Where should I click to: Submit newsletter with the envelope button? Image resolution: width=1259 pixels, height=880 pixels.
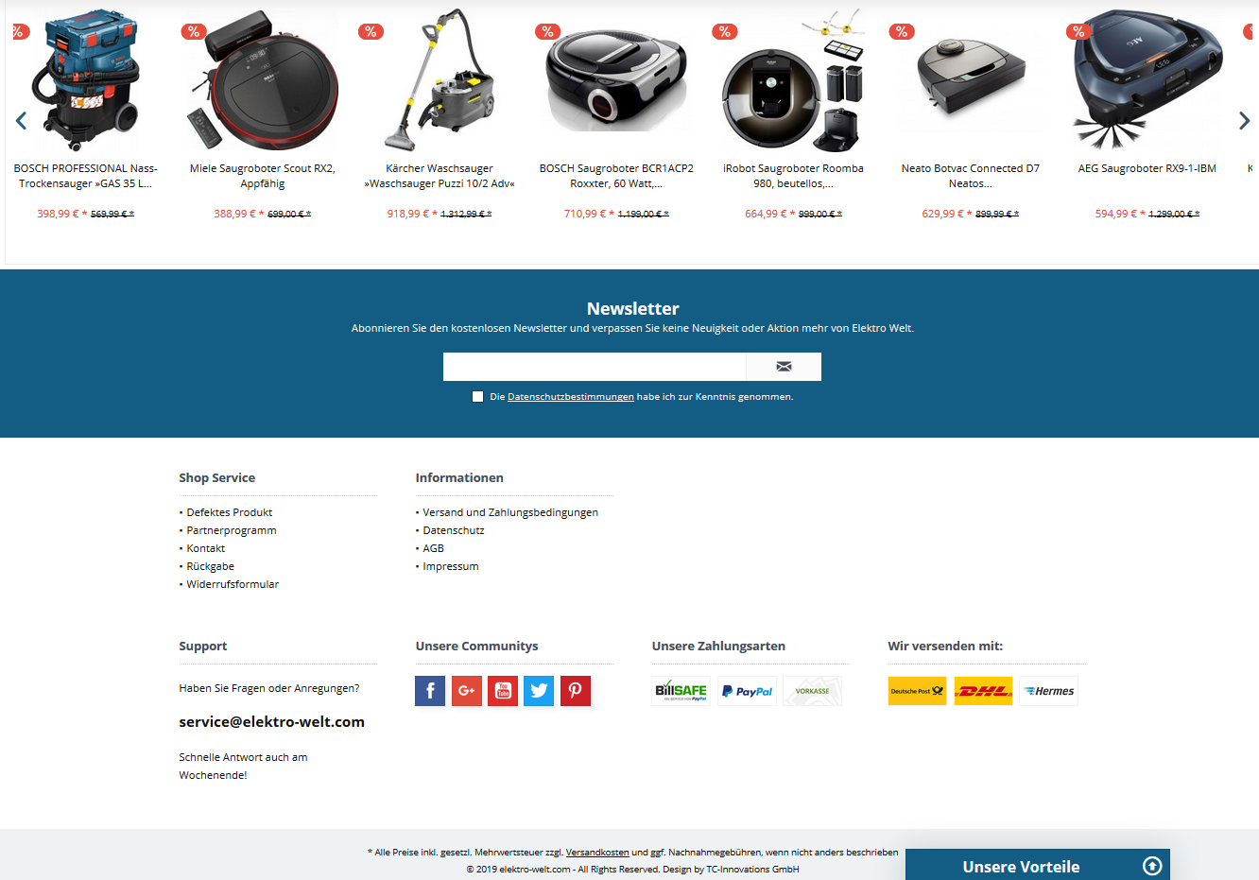coord(784,367)
